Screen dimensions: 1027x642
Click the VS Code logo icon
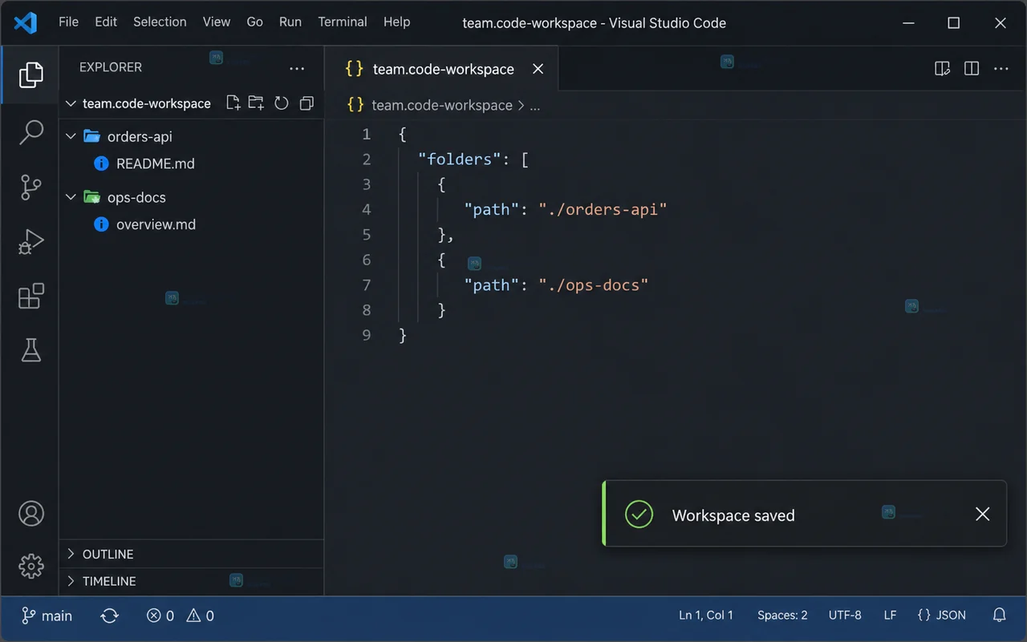pos(26,22)
